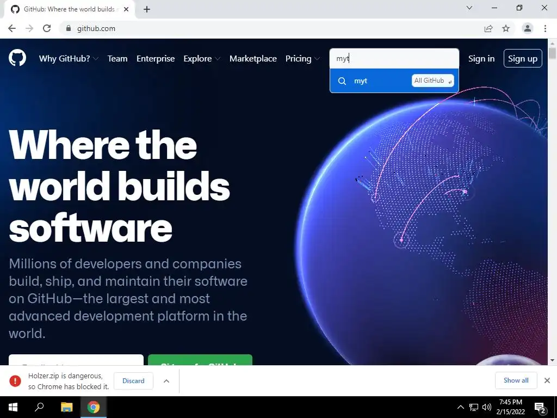Expand the Pricing dropdown menu
557x418 pixels.
click(x=302, y=59)
